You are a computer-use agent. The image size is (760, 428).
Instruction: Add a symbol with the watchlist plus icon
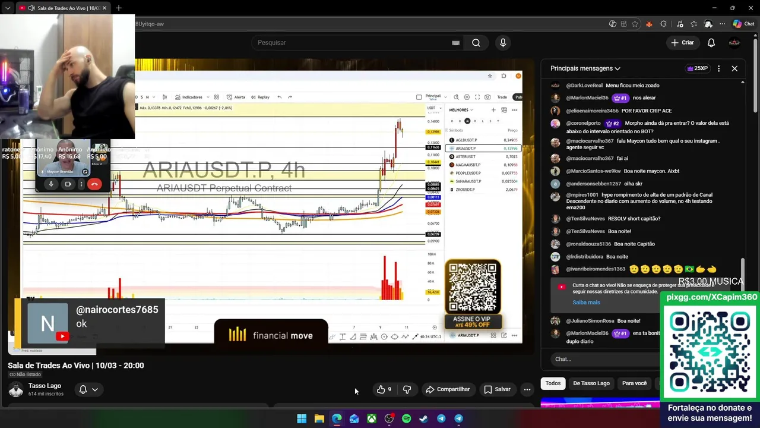point(493,110)
